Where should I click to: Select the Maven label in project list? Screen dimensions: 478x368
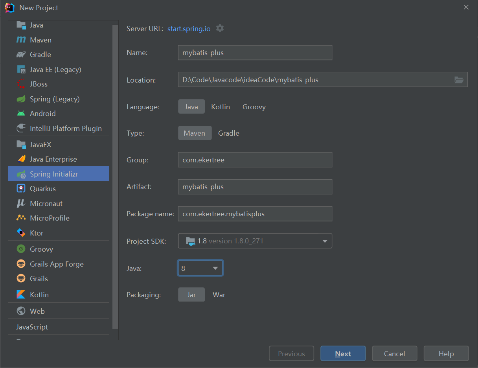40,40
